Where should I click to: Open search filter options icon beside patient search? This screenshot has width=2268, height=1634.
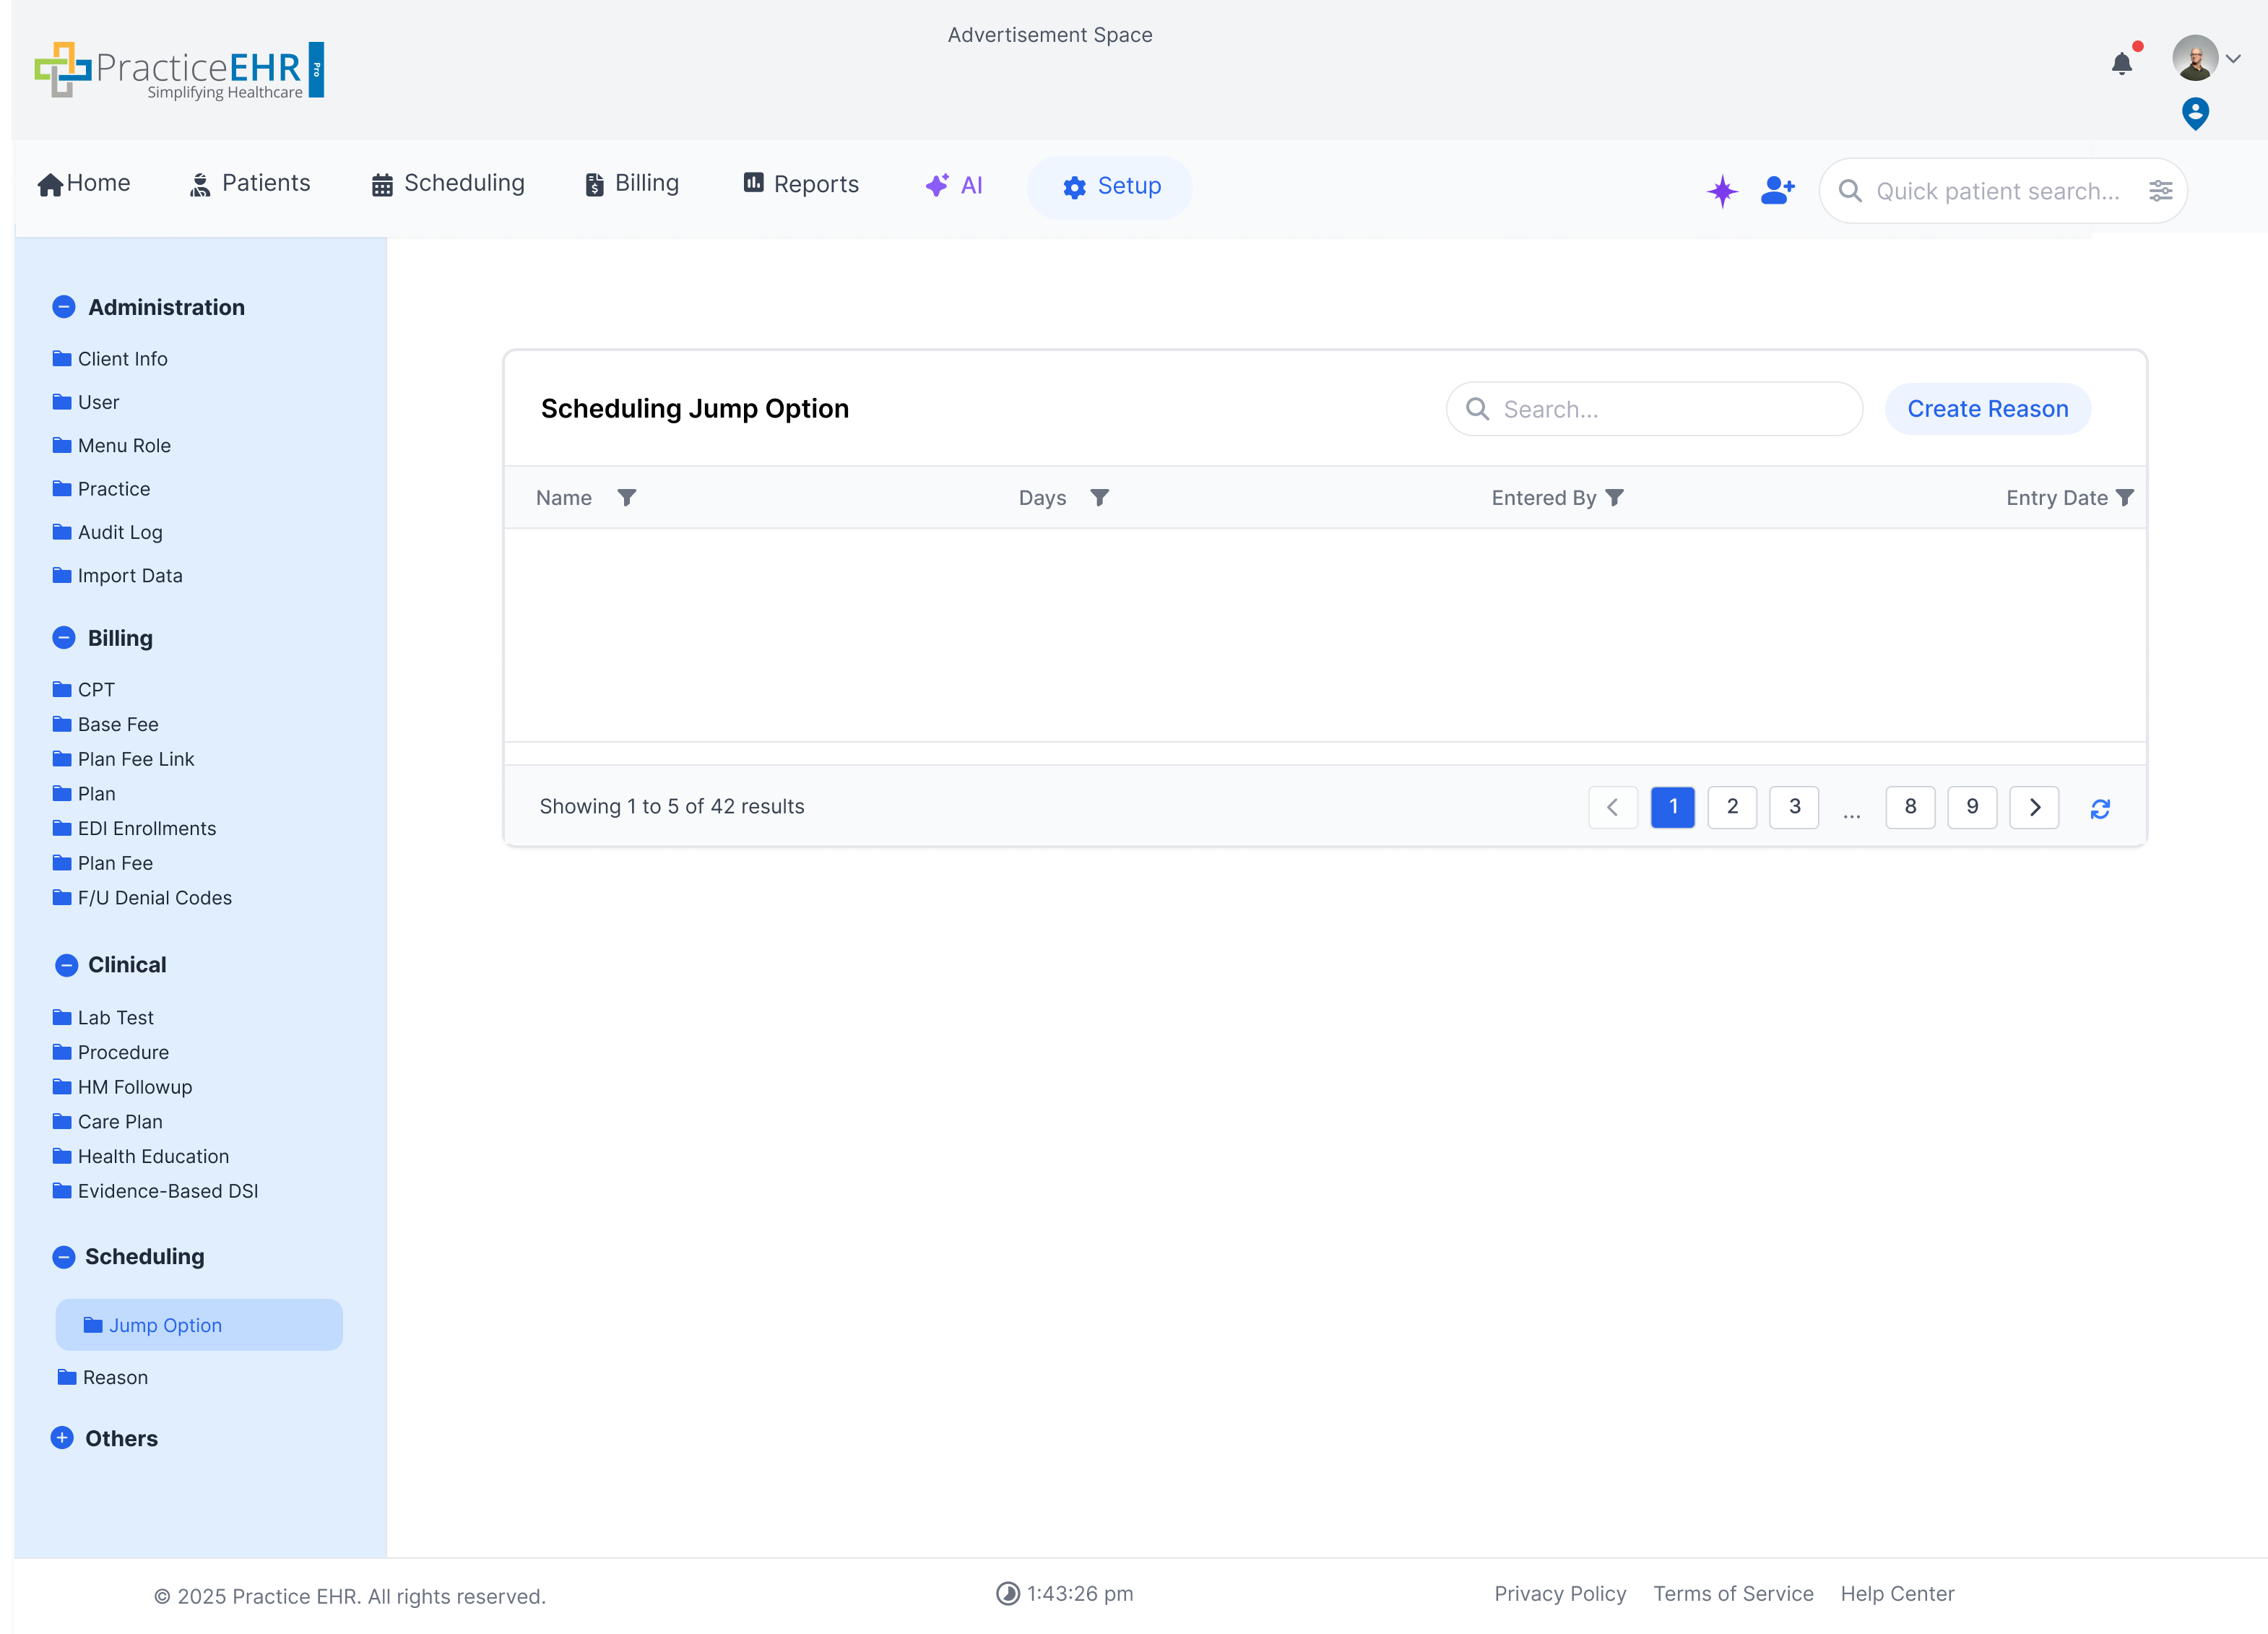click(x=2161, y=190)
